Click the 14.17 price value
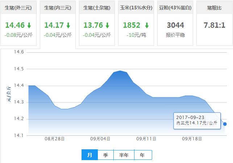 (x=54, y=25)
